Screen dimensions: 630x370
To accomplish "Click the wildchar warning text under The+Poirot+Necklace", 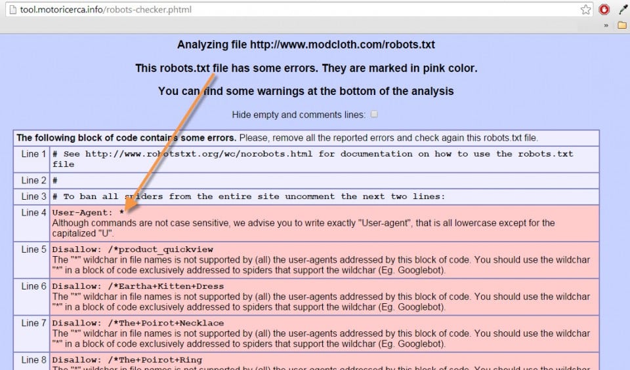I will click(321, 339).
